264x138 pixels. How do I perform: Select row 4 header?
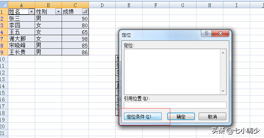[4, 32]
